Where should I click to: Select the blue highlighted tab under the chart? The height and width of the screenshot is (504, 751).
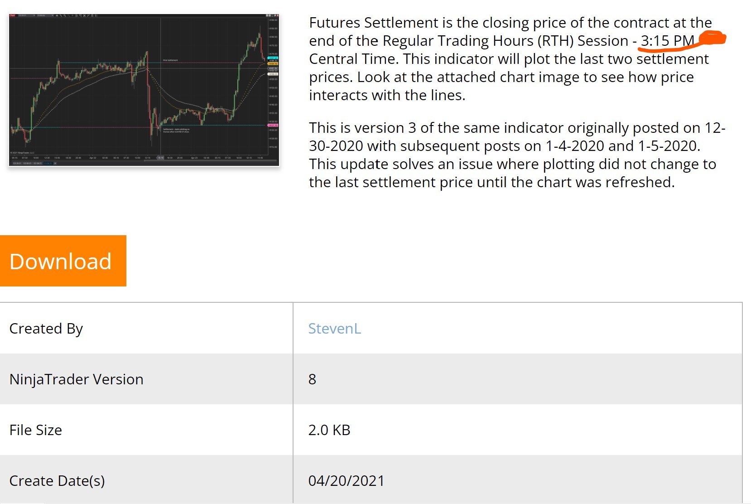(x=47, y=163)
